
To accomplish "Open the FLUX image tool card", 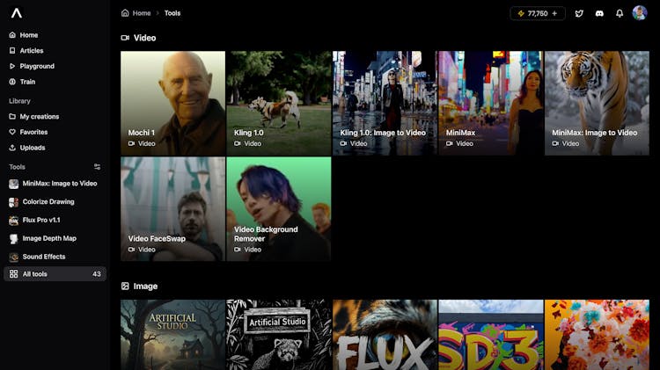I will [385, 335].
